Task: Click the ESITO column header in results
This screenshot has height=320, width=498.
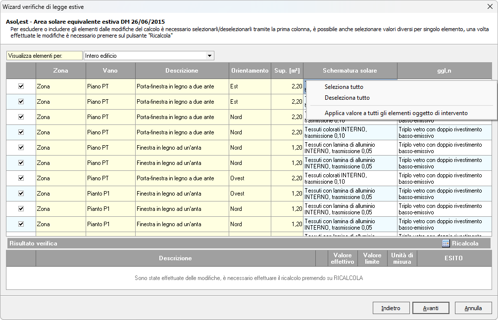Action: (453, 258)
